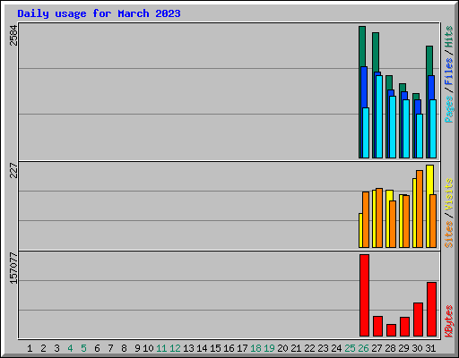
Task: Select the red KBytes bar for day 29
Action: pyautogui.click(x=404, y=327)
